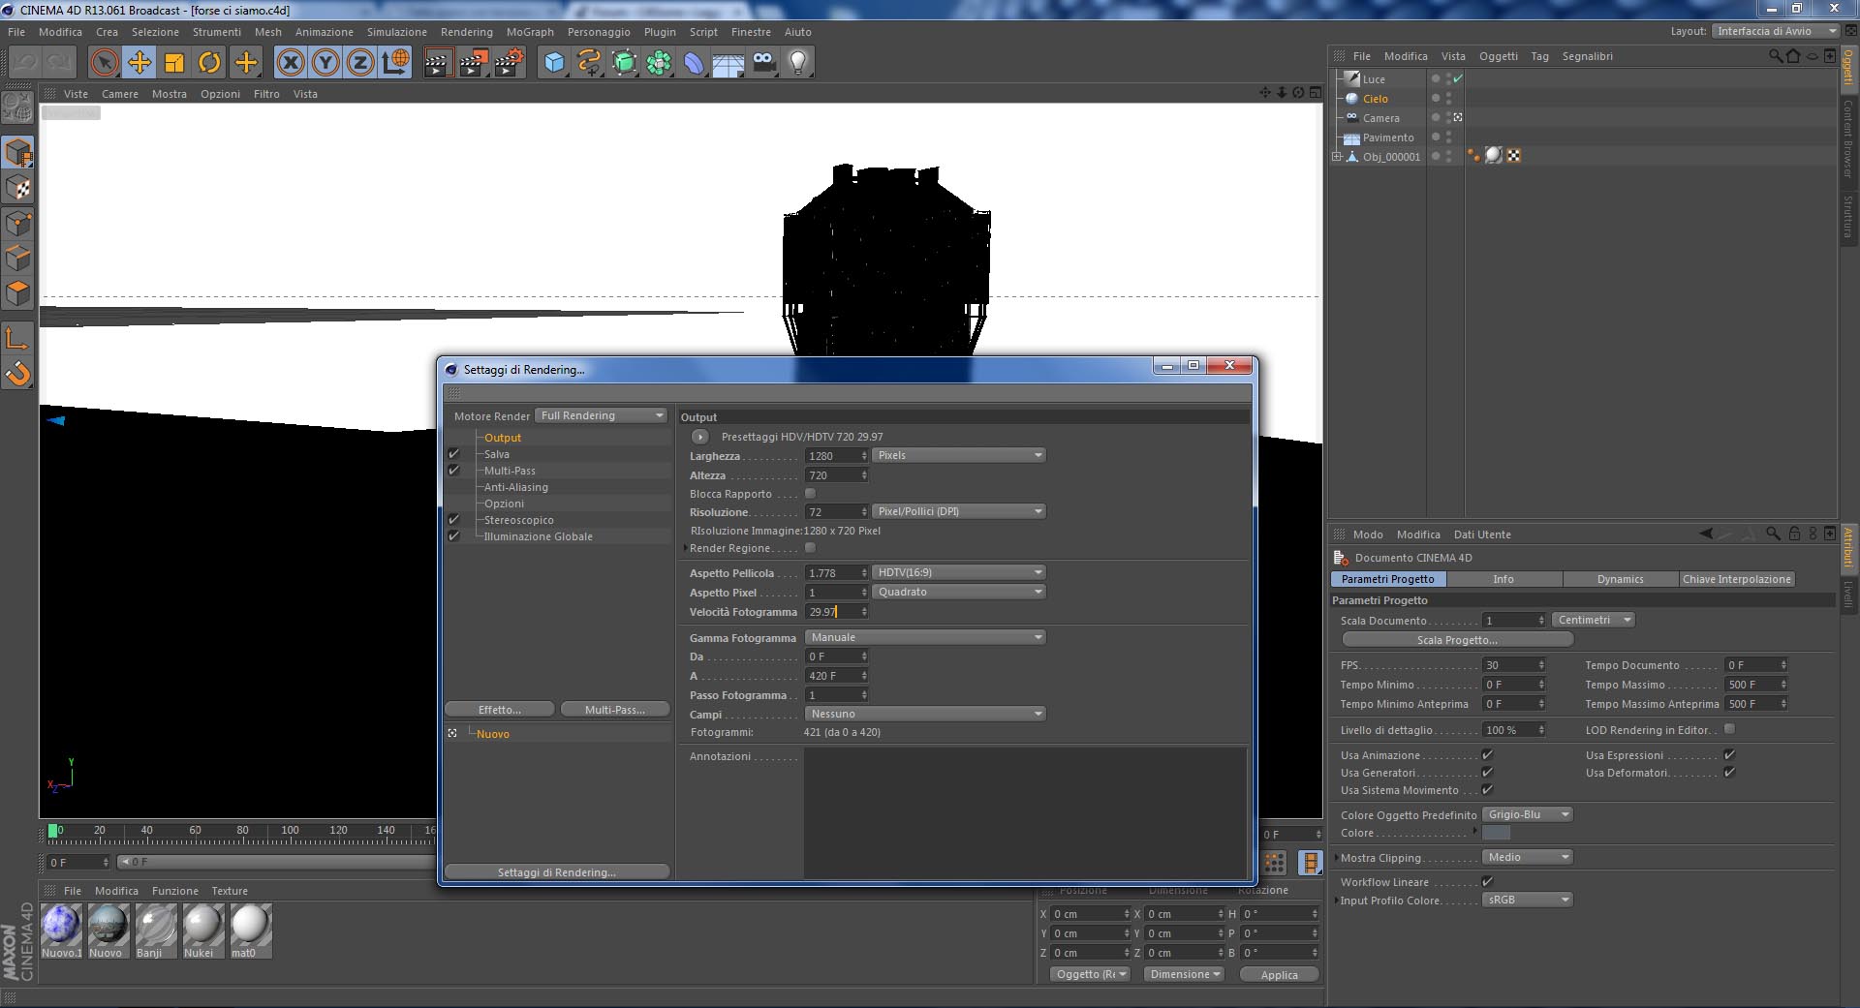Toggle the Salva checkbox in render settings
Screen dimensions: 1860x1008
(x=453, y=454)
